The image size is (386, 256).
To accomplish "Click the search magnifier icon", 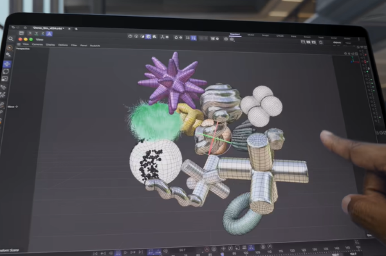I will [x=10, y=39].
